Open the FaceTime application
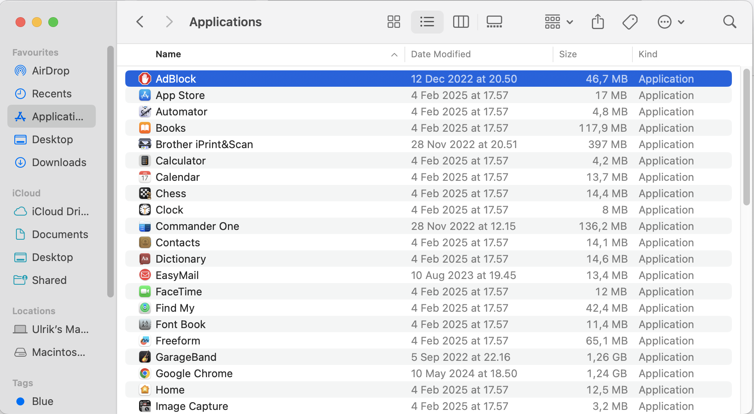The height and width of the screenshot is (414, 754). (178, 291)
